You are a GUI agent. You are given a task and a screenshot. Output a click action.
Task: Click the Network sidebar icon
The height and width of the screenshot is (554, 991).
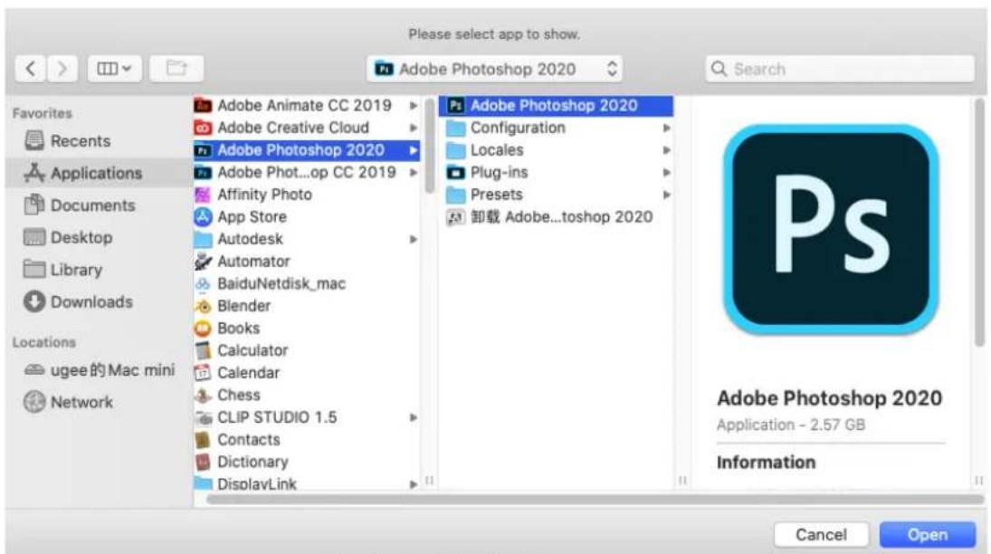pyautogui.click(x=34, y=402)
